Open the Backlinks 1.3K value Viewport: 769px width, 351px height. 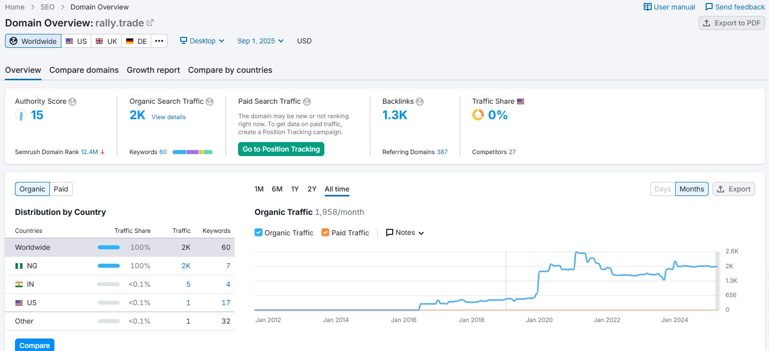tap(395, 115)
